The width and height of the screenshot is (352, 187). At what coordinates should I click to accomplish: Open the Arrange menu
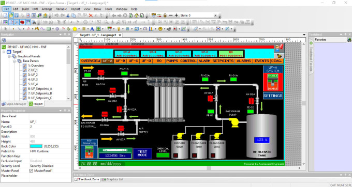[x=47, y=9]
